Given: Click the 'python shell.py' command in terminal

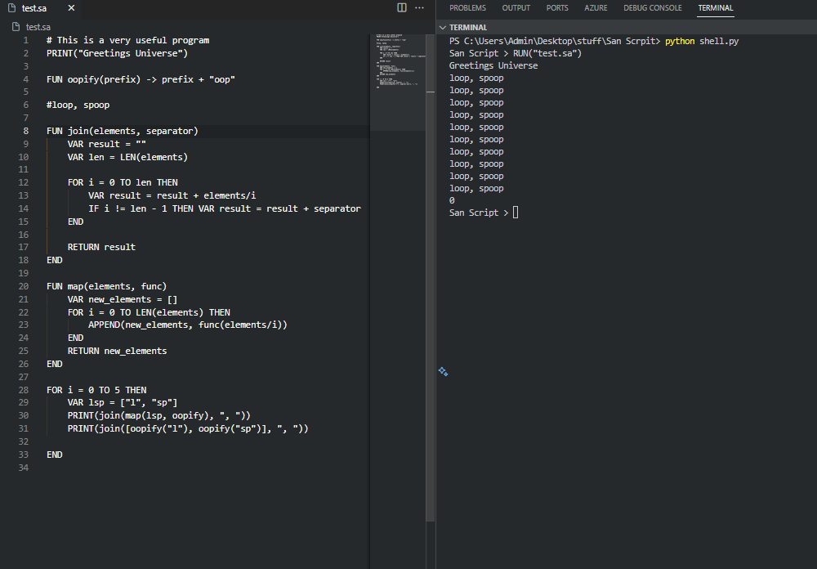Looking at the screenshot, I should tap(702, 41).
